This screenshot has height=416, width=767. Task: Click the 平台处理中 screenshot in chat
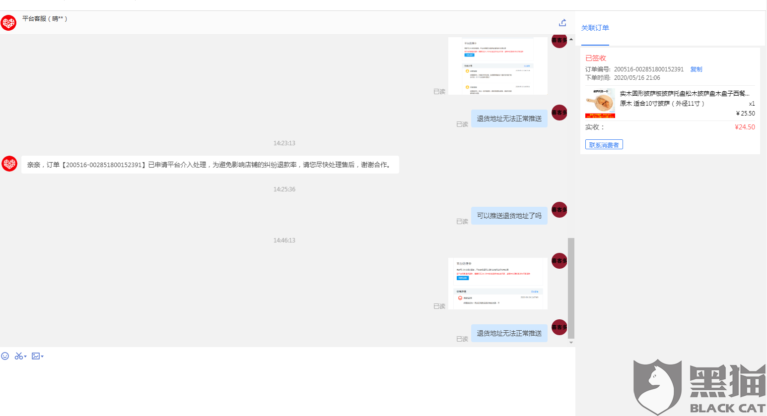[x=497, y=283]
